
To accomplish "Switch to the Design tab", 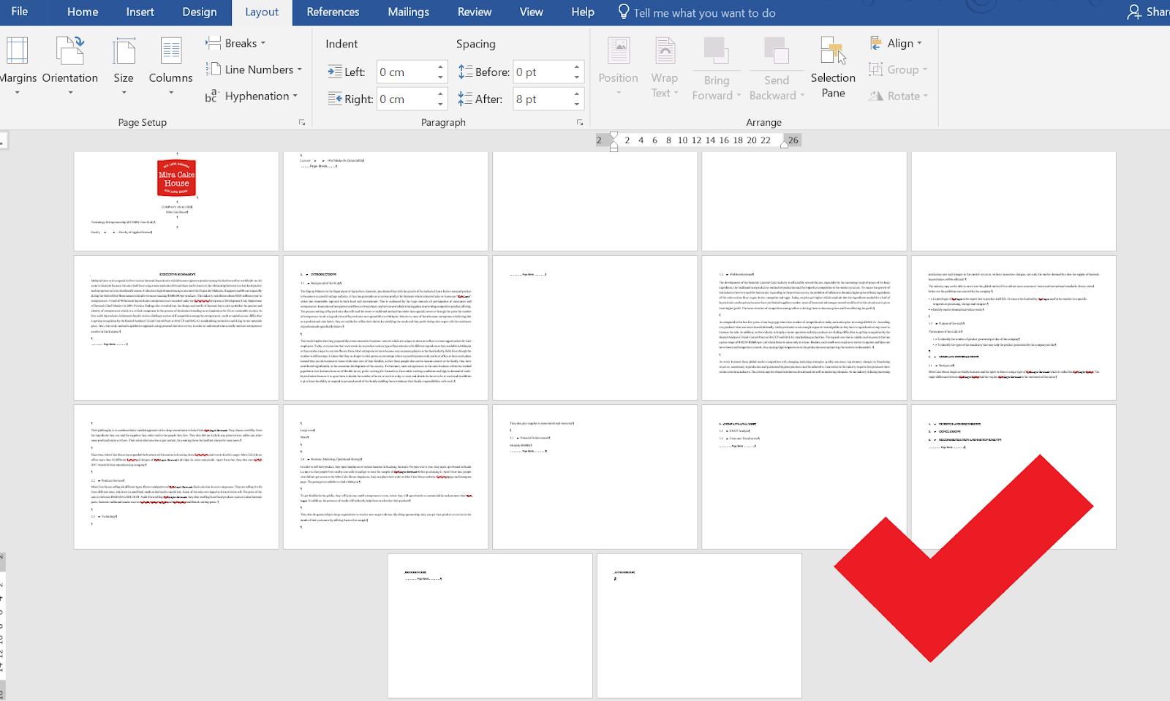I will (200, 12).
